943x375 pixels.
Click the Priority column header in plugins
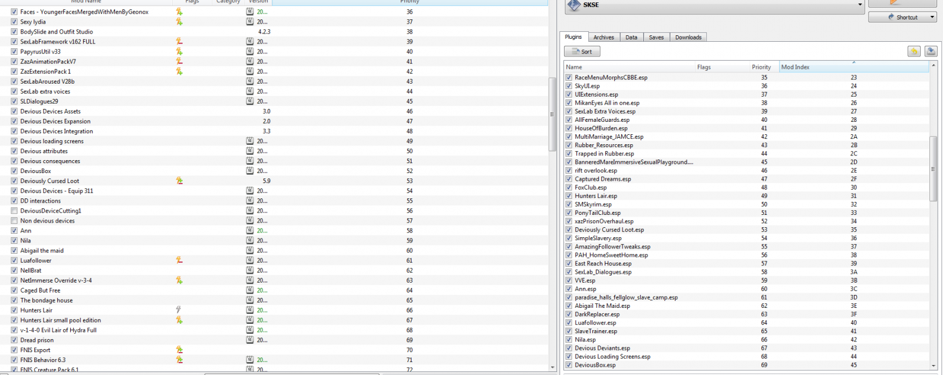pos(761,67)
